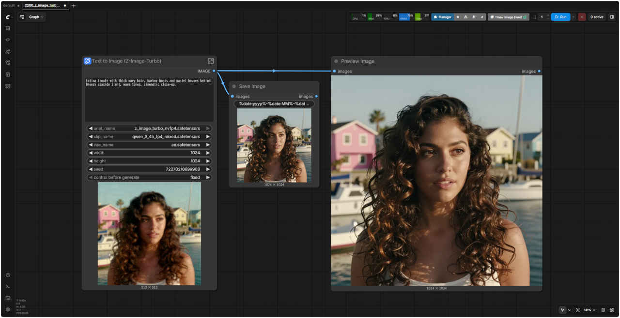This screenshot has width=620, height=318.
Task: Toggle the minimap icon at bottom right
Action: tap(603, 310)
